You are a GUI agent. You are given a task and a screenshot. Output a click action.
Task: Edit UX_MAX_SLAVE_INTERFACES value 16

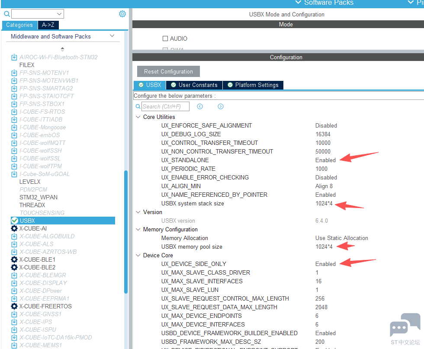(318, 281)
